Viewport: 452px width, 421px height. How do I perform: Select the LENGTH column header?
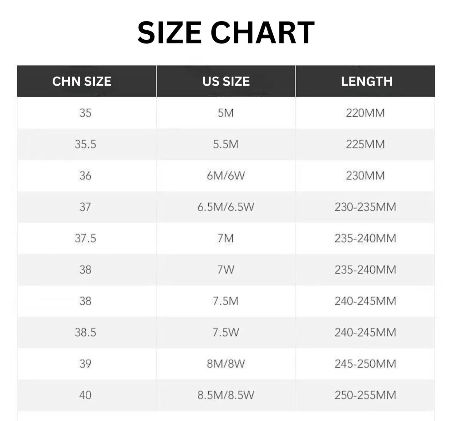tap(367, 82)
